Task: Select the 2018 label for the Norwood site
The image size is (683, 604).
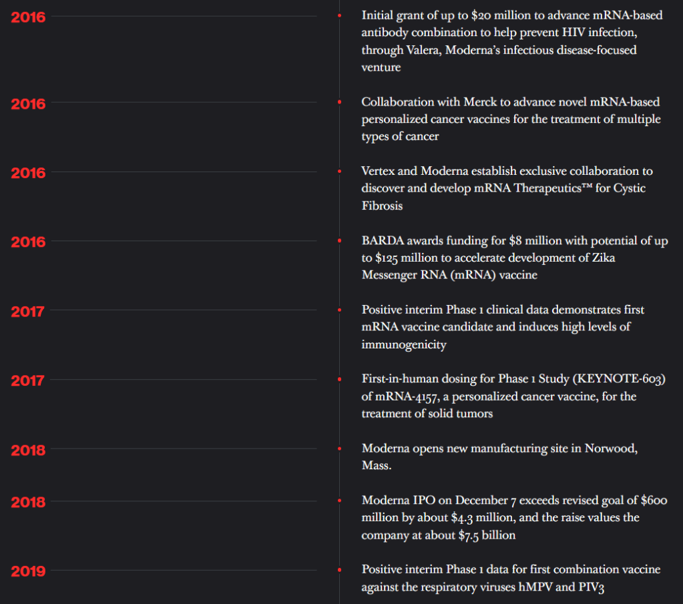Action: [x=28, y=450]
